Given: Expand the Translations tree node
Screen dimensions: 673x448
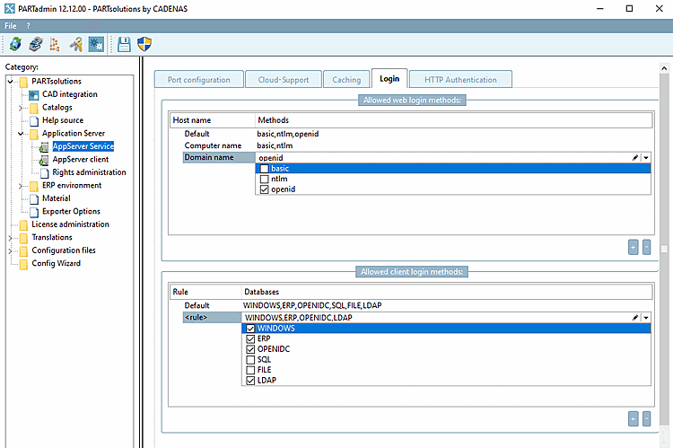Looking at the screenshot, I should pyautogui.click(x=10, y=238).
